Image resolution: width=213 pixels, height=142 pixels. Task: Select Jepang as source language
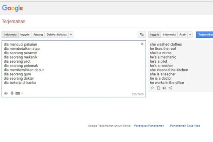tap(38, 34)
